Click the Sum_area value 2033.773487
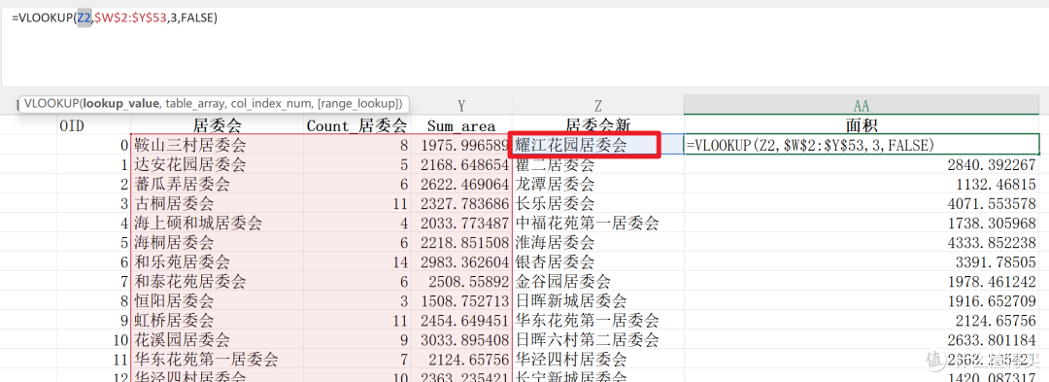The image size is (1049, 382). pos(461,223)
